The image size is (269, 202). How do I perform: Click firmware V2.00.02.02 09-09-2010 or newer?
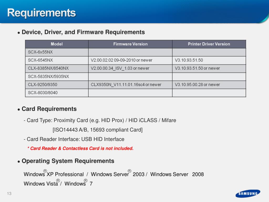point(130,60)
